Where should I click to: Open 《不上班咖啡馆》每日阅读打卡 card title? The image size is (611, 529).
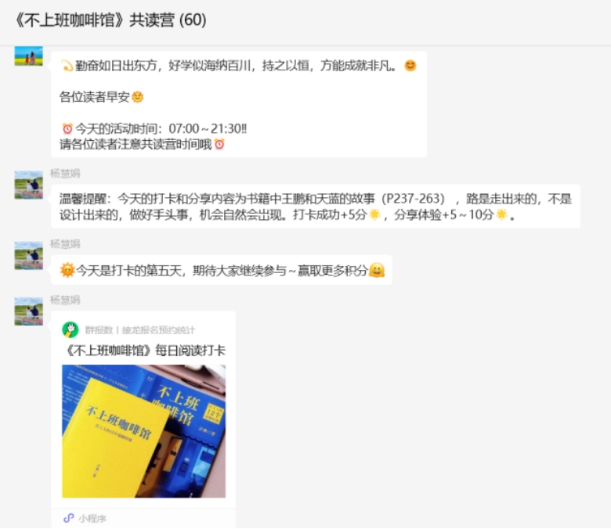coord(144,351)
